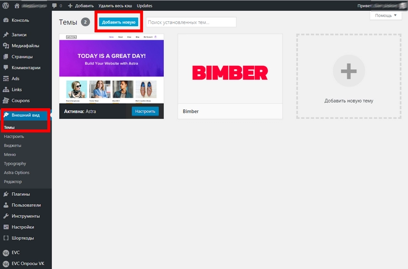Click the Плагины plug icon
Viewport: 408px width, 269px height.
coord(6,194)
